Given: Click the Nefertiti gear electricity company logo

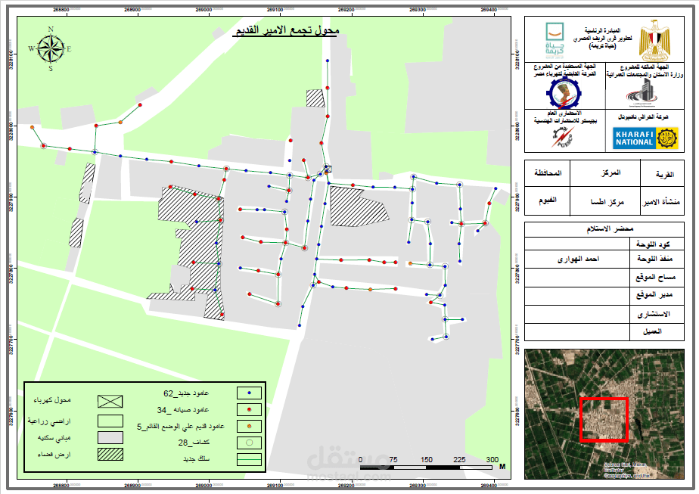Looking at the screenshot, I should 564,92.
